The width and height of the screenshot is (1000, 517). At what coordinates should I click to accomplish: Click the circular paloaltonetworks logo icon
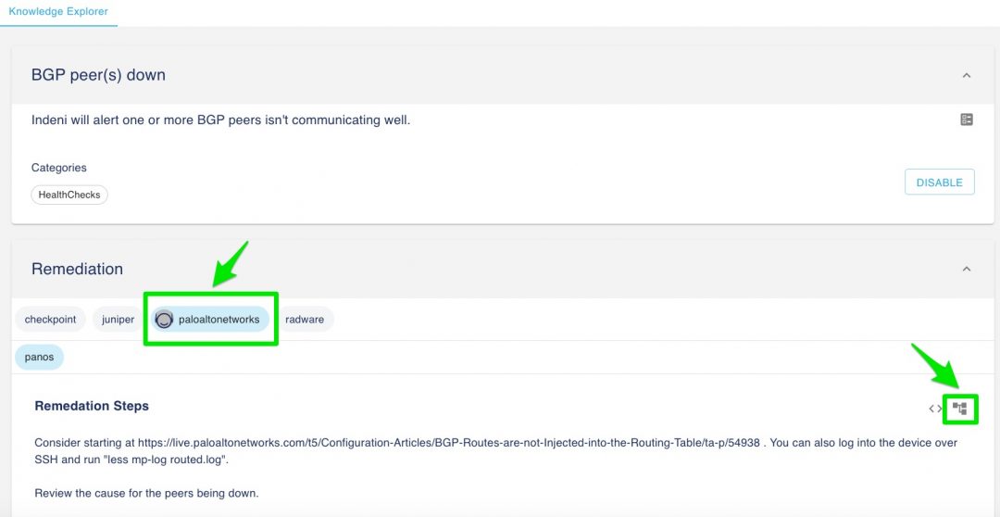(164, 320)
